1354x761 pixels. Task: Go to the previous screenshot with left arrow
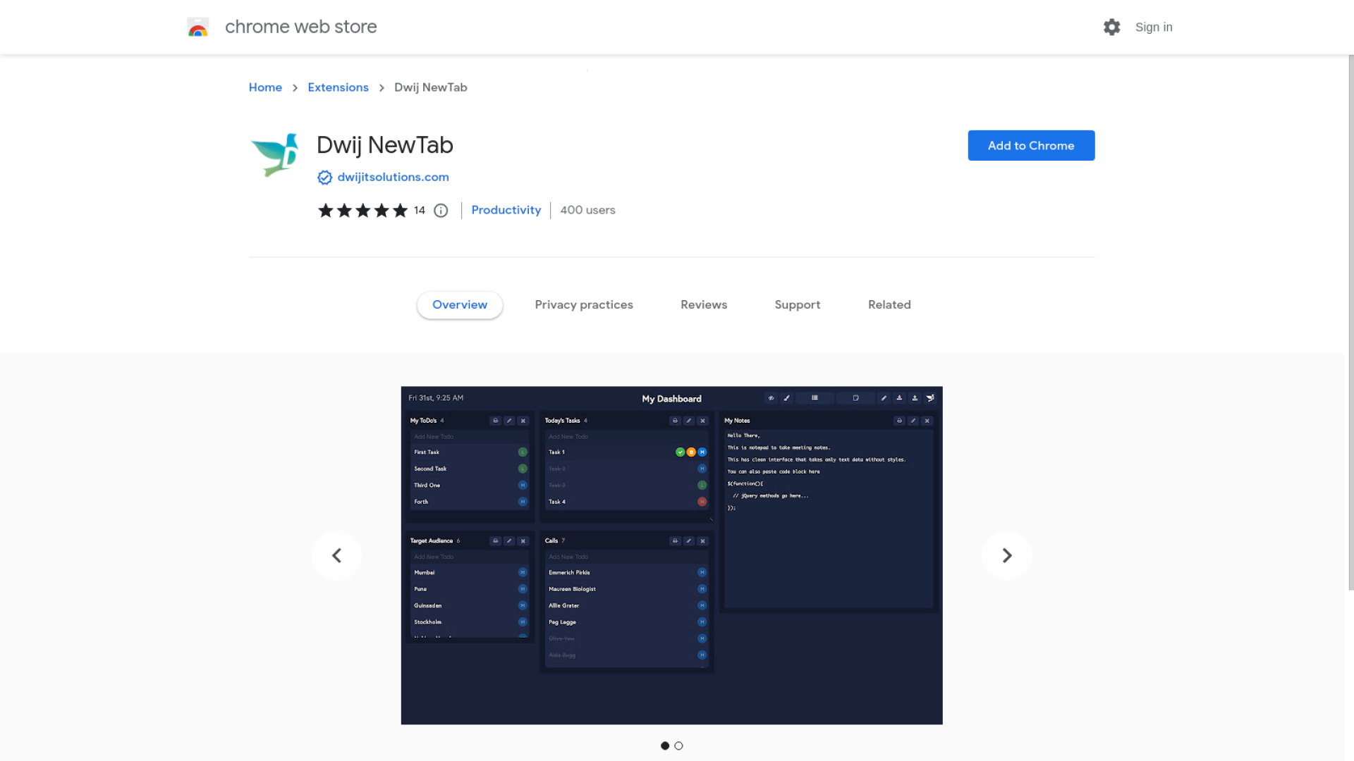pos(337,555)
